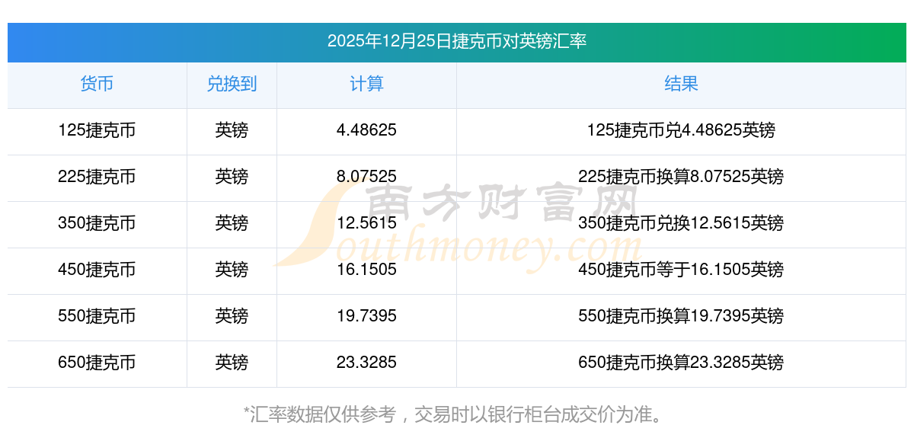Select the 结果 column header
This screenshot has width=914, height=438.
pos(681,84)
